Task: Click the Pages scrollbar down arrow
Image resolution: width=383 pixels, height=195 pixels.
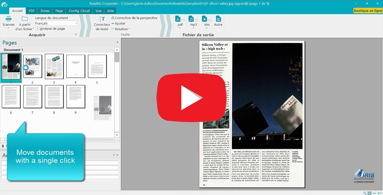Action: (x=117, y=134)
